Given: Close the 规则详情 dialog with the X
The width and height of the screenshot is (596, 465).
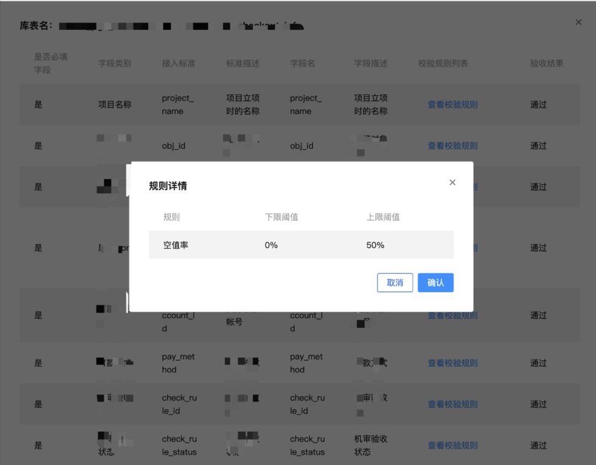Looking at the screenshot, I should click(453, 182).
